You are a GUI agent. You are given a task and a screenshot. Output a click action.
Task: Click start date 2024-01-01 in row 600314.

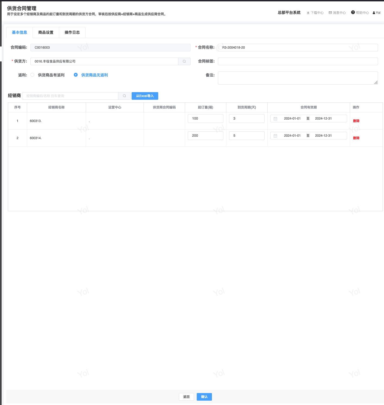pos(292,136)
